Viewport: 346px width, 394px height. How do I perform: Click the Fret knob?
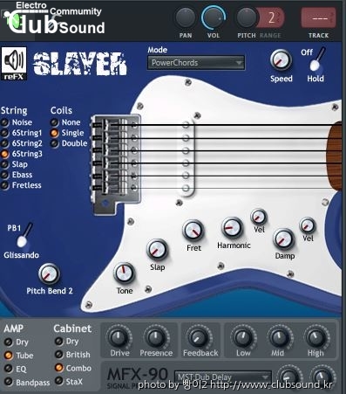(193, 231)
